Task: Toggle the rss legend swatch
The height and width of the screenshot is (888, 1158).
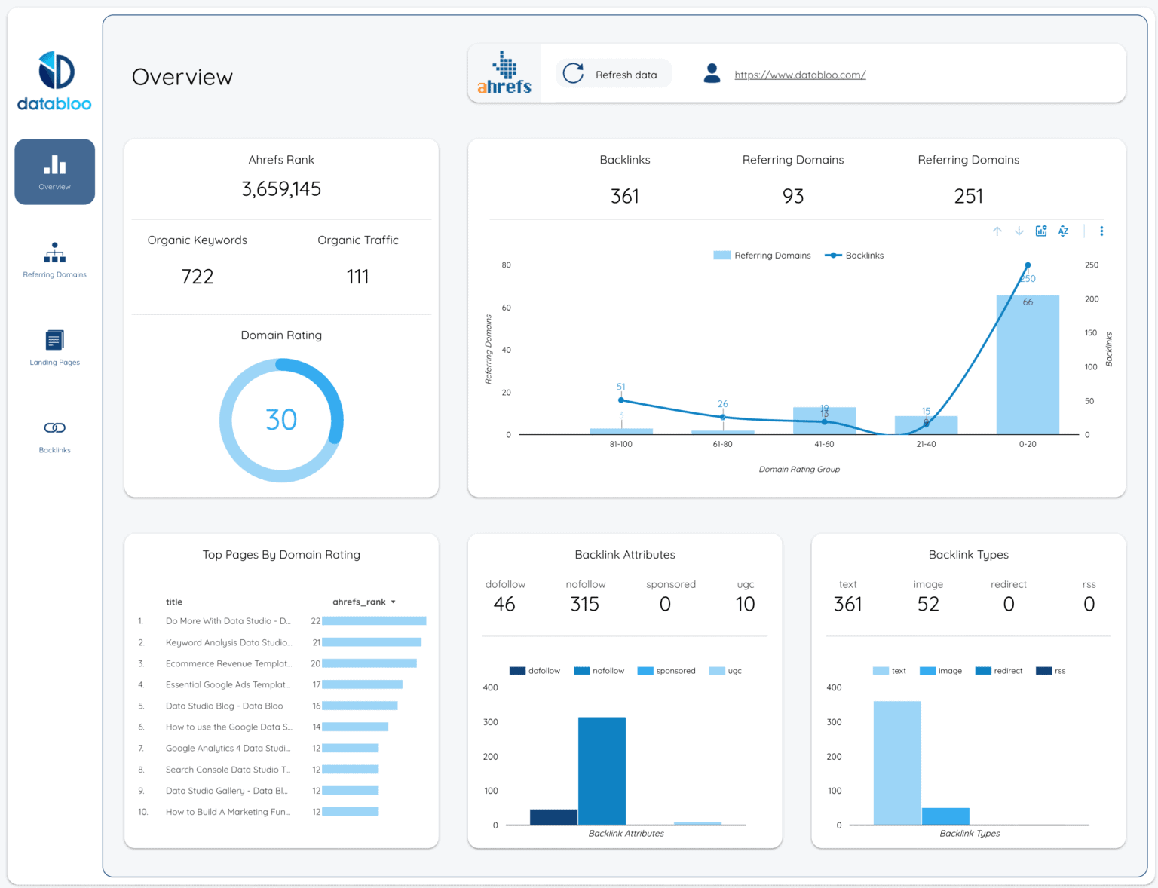Action: coord(1044,671)
